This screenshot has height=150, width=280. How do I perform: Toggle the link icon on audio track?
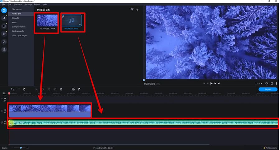(5, 124)
